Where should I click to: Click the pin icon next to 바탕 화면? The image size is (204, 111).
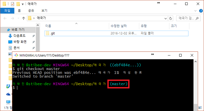click(x=33, y=42)
